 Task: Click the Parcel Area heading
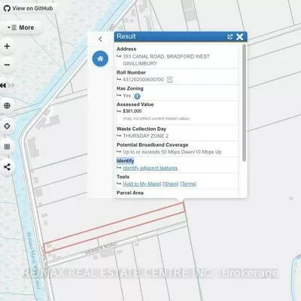point(130,193)
